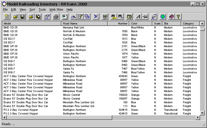Click the New file toolbar icon
207x128 pixels.
(x=7, y=17)
